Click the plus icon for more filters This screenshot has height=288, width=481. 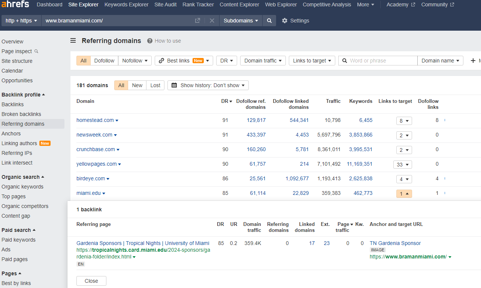point(473,61)
